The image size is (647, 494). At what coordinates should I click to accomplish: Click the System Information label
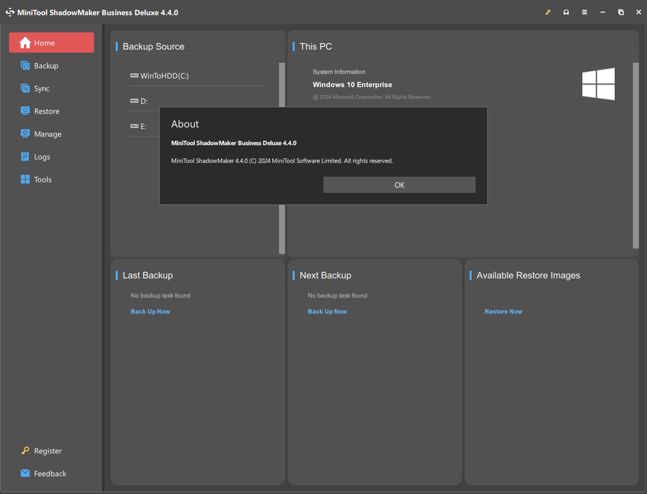(339, 72)
